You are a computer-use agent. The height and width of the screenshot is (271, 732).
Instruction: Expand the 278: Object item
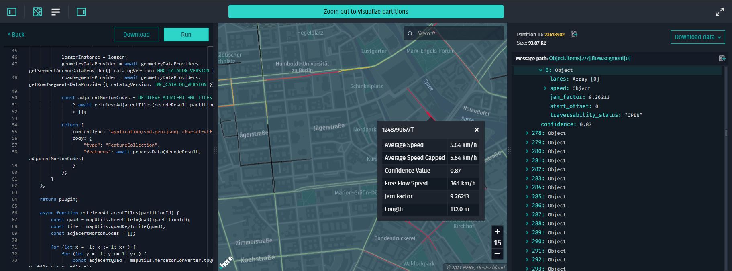click(527, 133)
